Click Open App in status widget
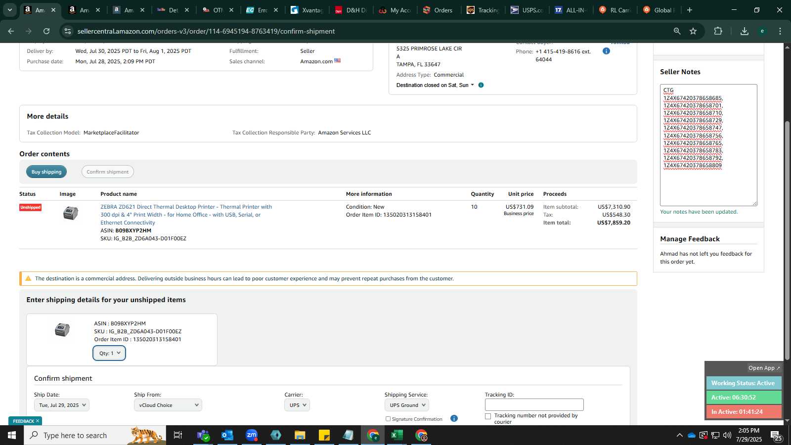Viewport: 791px width, 445px height. coord(764,368)
